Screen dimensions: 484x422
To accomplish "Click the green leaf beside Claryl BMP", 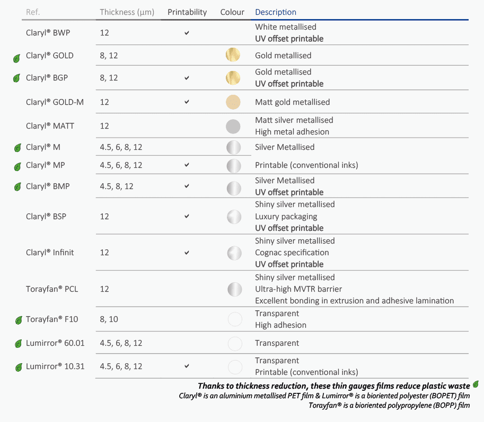I will (17, 187).
